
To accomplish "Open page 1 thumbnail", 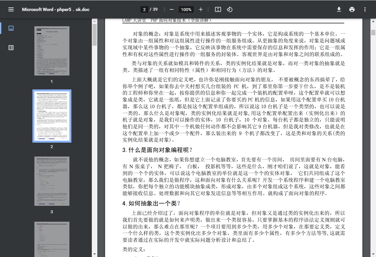I will 52,51.
